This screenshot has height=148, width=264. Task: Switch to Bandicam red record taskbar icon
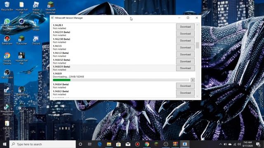137,144
